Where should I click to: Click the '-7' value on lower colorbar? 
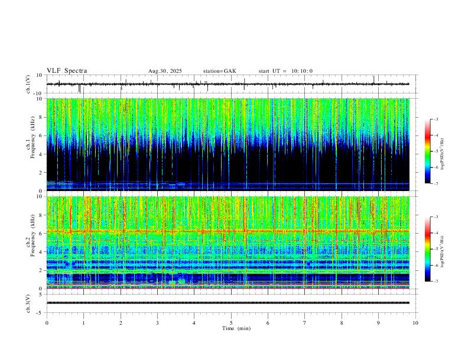[x=436, y=282]
